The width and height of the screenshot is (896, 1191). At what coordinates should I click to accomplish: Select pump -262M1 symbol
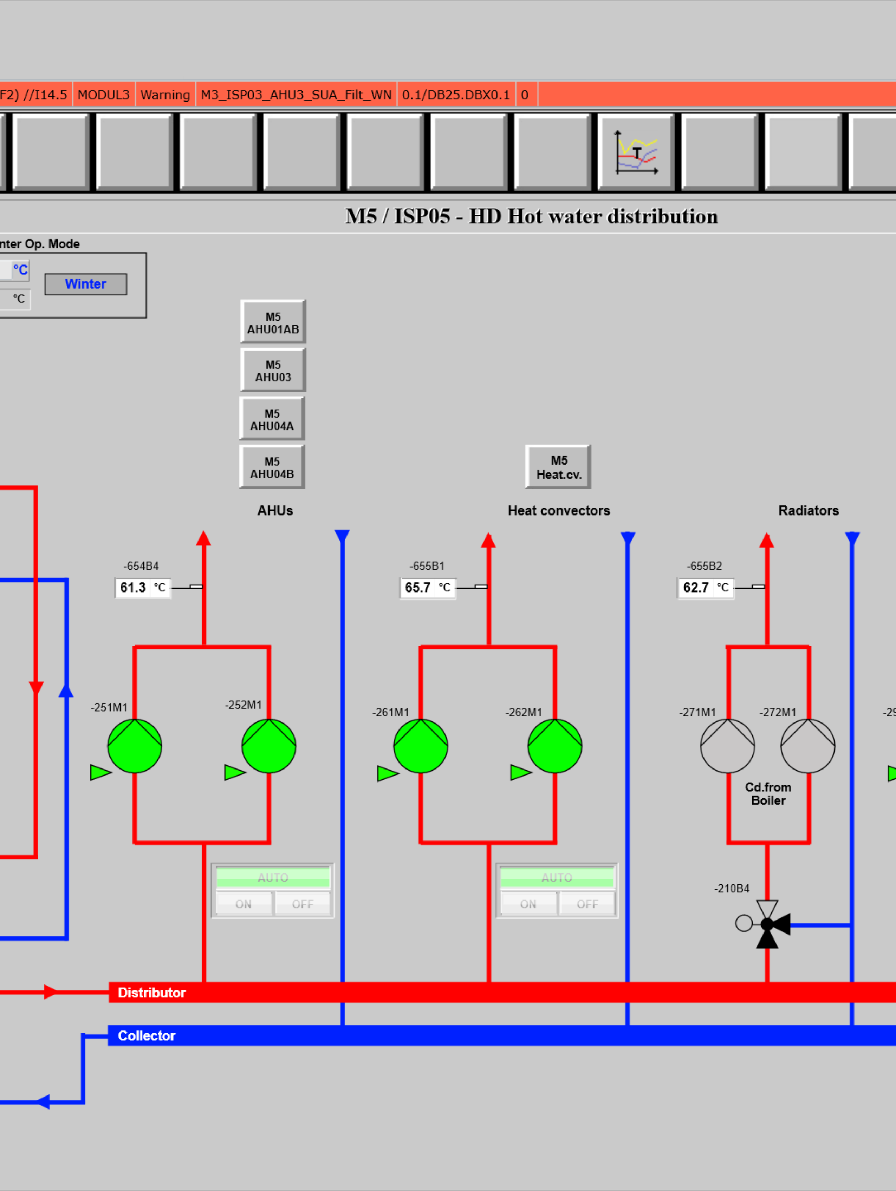pyautogui.click(x=554, y=746)
